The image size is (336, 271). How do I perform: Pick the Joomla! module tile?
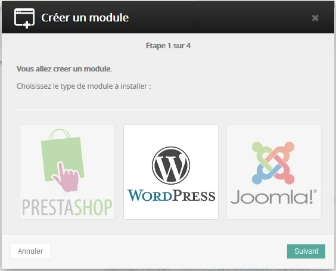tap(274, 172)
